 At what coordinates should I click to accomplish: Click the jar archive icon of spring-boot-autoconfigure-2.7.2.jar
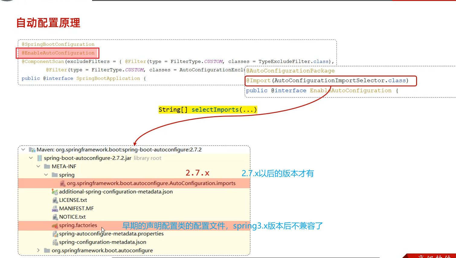click(x=40, y=158)
